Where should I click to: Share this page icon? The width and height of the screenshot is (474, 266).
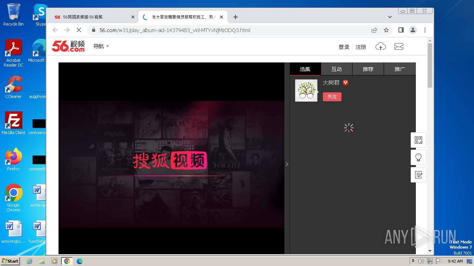(374, 30)
